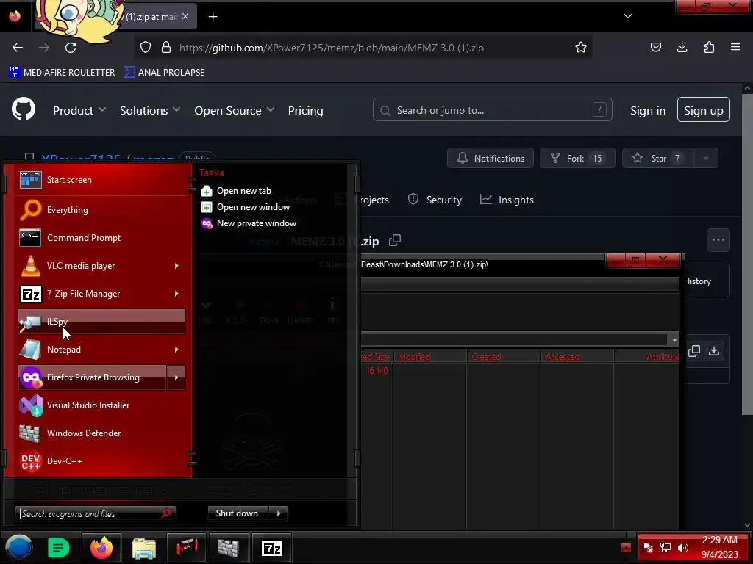Bookmark this page with star
753x564 pixels.
pos(581,47)
